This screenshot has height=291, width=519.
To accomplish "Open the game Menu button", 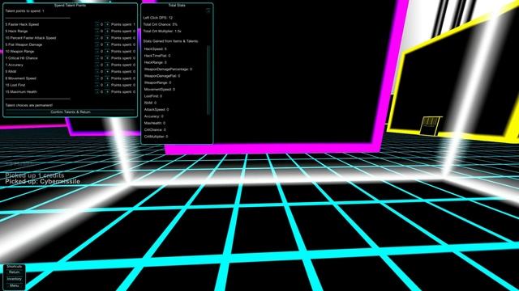I will pos(15,285).
